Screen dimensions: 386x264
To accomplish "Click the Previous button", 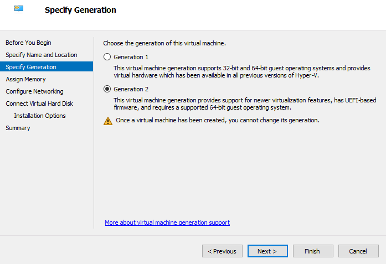I will (222, 251).
